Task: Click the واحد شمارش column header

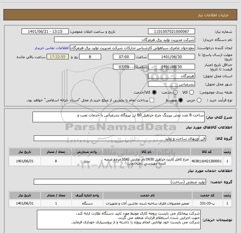Action: click(x=87, y=152)
